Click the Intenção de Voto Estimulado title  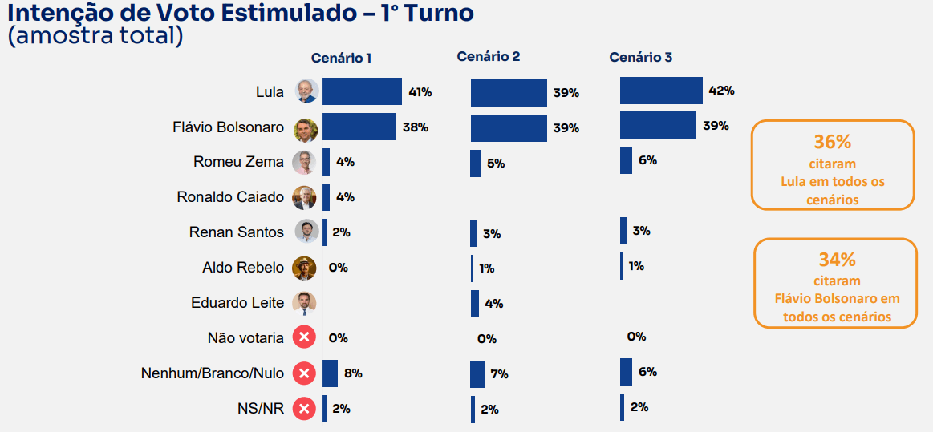(241, 14)
